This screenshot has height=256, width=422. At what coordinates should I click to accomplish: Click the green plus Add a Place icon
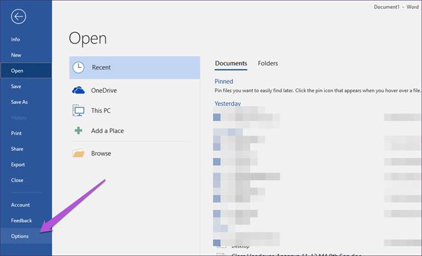(x=79, y=130)
